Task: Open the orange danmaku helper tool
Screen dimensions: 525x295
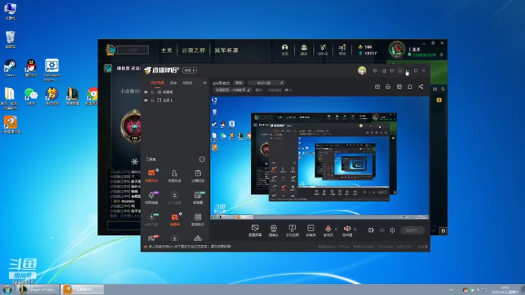Action: (152, 176)
